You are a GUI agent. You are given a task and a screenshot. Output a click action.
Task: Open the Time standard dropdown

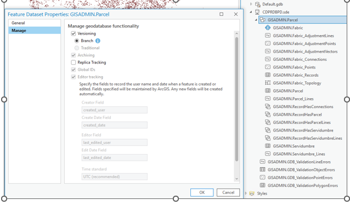pyautogui.click(x=114, y=176)
